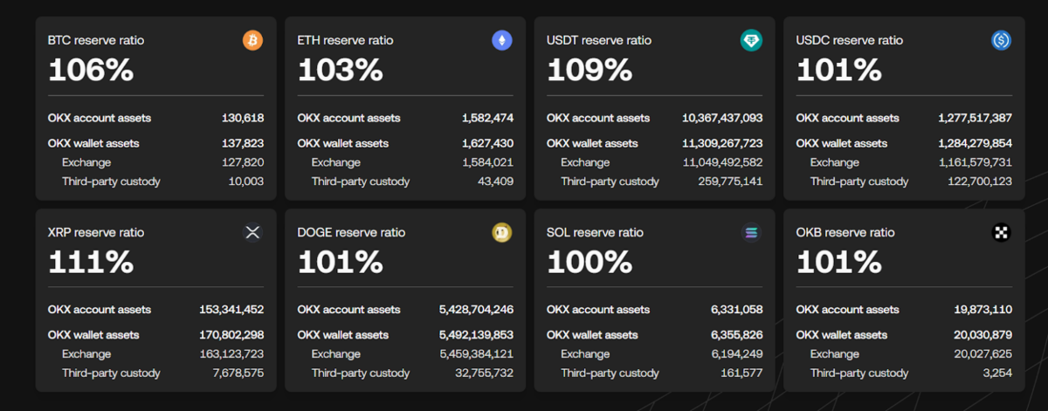The height and width of the screenshot is (411, 1048).
Task: Click OKB wallet assets value 20,030,879
Action: tap(983, 335)
